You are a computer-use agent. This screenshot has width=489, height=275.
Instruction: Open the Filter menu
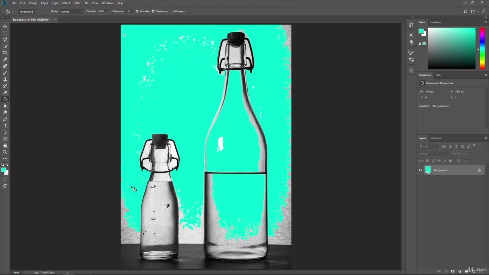[x=77, y=3]
